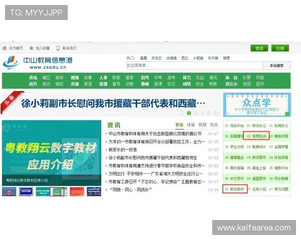301x240 pixels.
Task: Open news starting 大年初一市教育体育局
Action: 157,141
